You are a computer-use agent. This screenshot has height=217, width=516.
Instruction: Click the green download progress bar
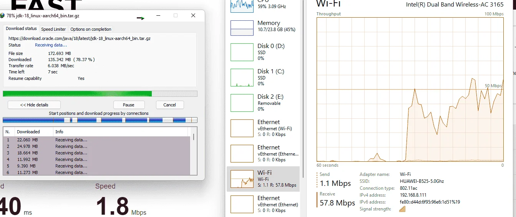tap(100, 94)
